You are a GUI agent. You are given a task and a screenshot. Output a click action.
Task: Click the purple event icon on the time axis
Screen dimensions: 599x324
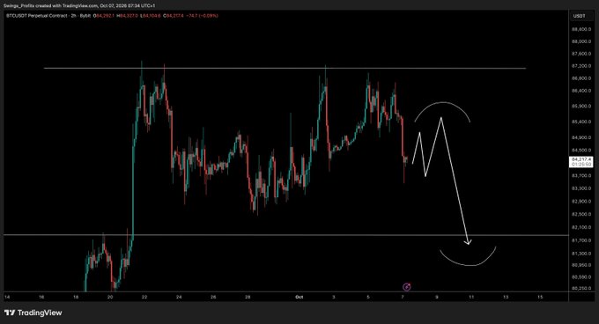tap(407, 287)
